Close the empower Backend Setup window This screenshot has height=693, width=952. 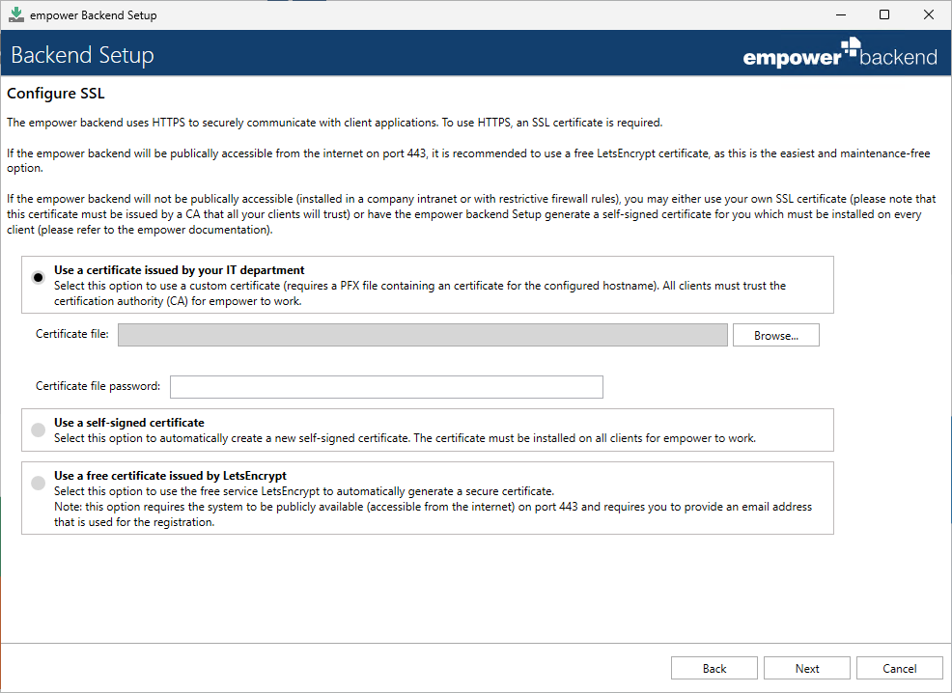[x=929, y=14]
